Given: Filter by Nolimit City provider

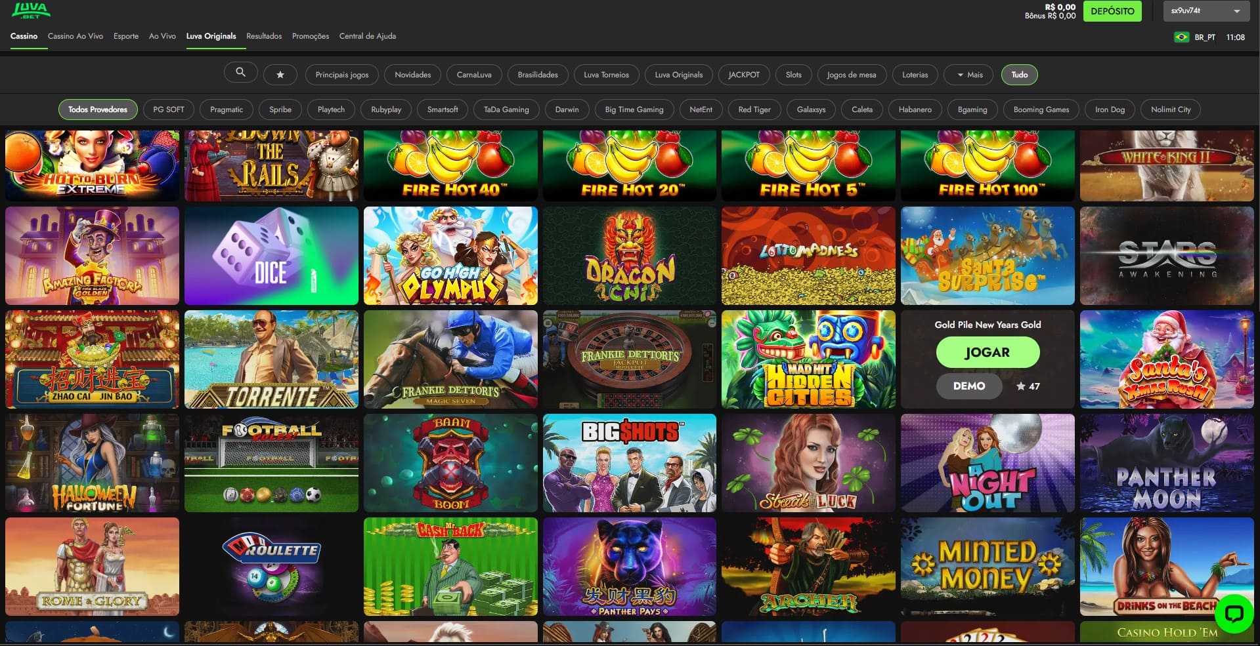Looking at the screenshot, I should pos(1171,110).
